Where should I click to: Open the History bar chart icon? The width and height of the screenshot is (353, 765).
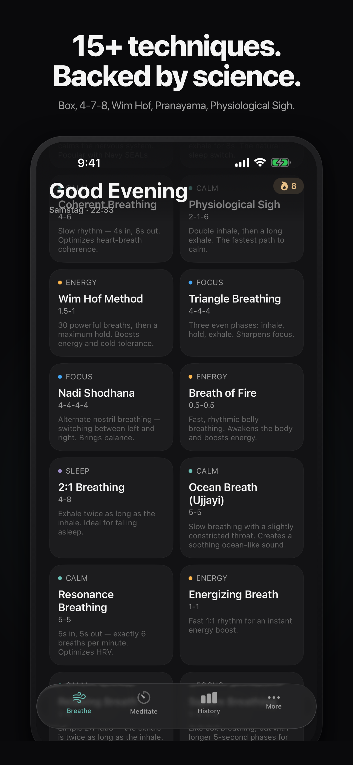point(209,698)
